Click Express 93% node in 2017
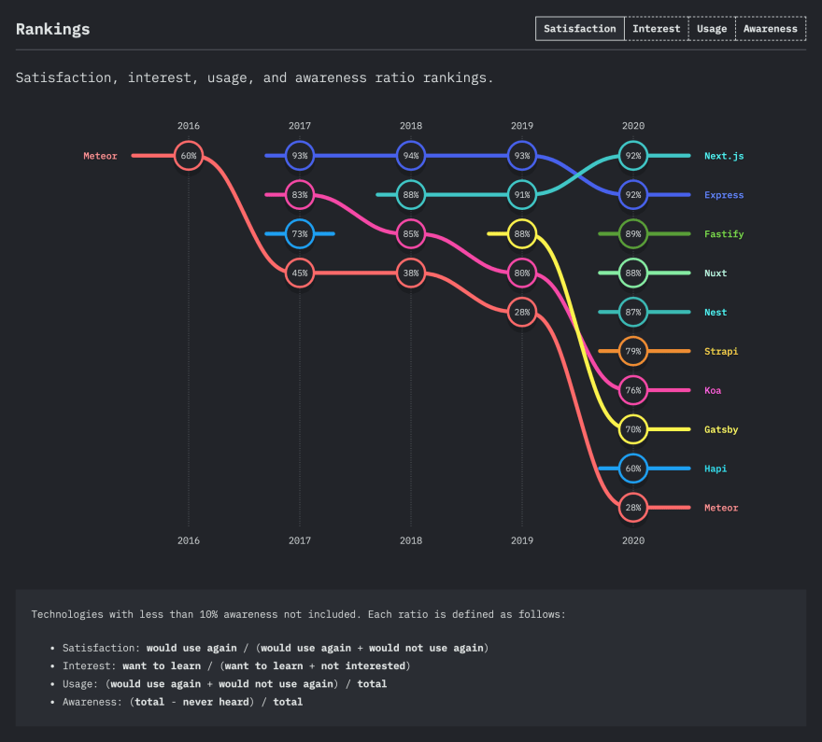 [x=300, y=156]
